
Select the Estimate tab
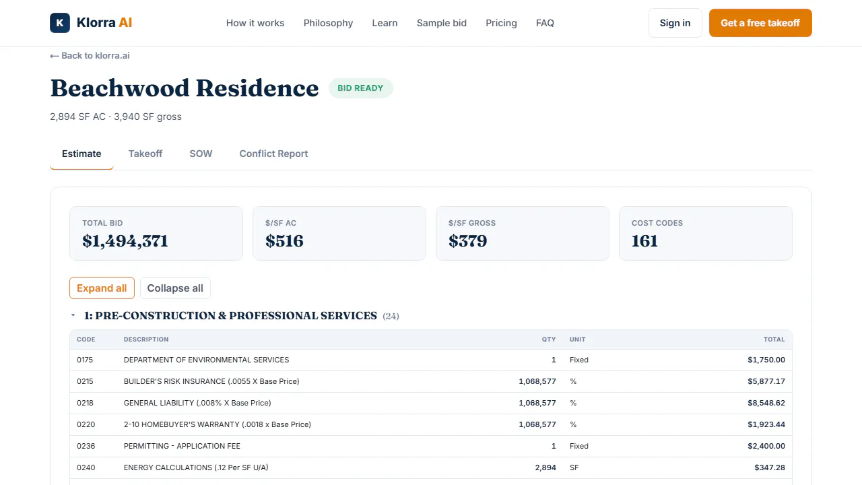point(81,154)
